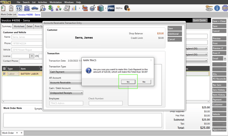Toggle the BATTERY LABOR row checkbox
228x136 pixels.
pyautogui.click(x=4, y=74)
